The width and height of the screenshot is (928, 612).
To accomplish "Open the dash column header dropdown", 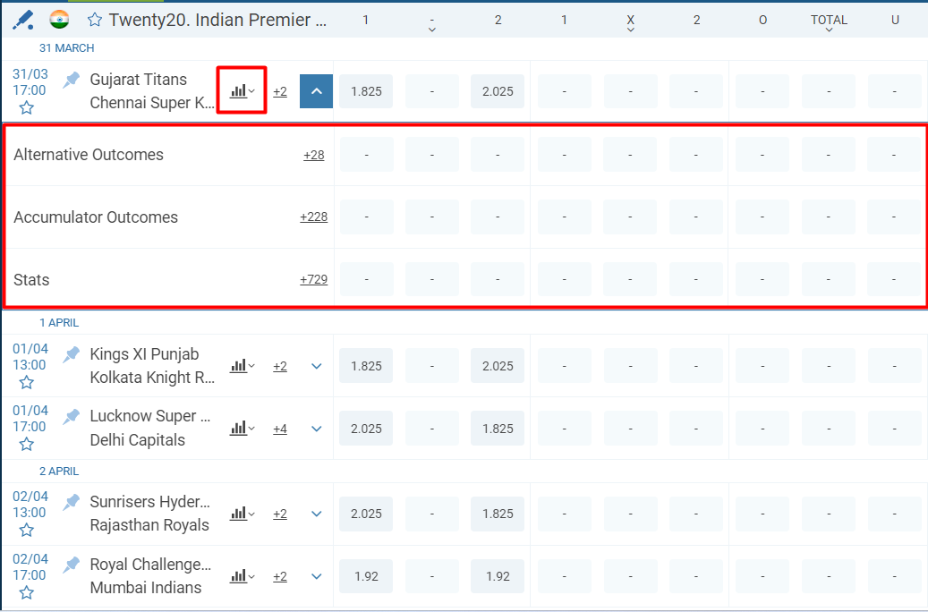I will point(432,25).
